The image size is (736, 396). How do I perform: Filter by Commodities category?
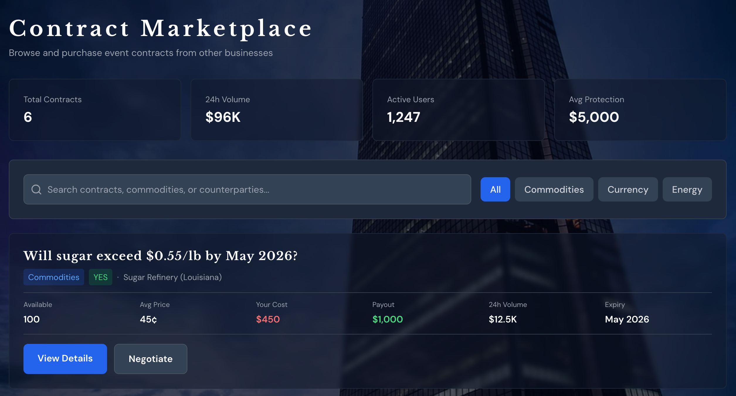(x=554, y=190)
